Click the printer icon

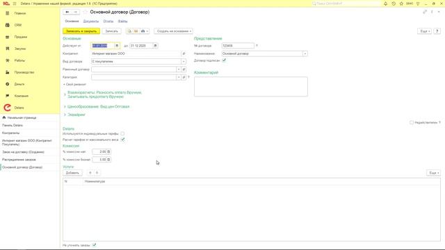point(143,31)
